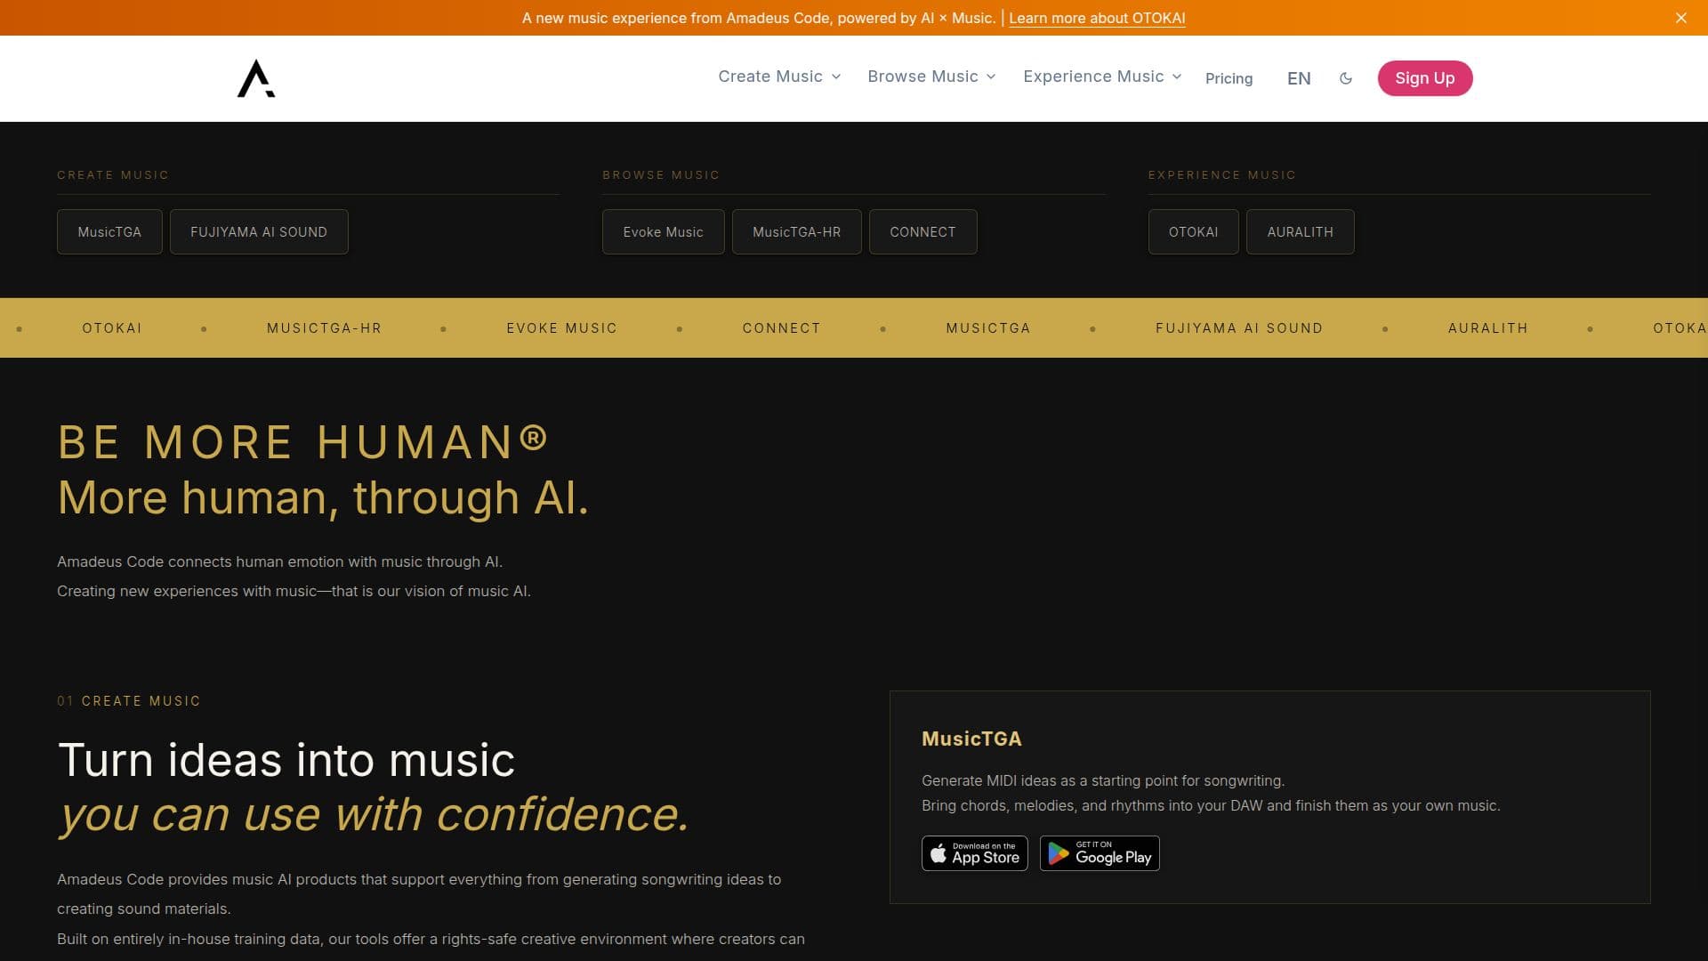Follow the Learn more about OTOKAI link

1097,18
